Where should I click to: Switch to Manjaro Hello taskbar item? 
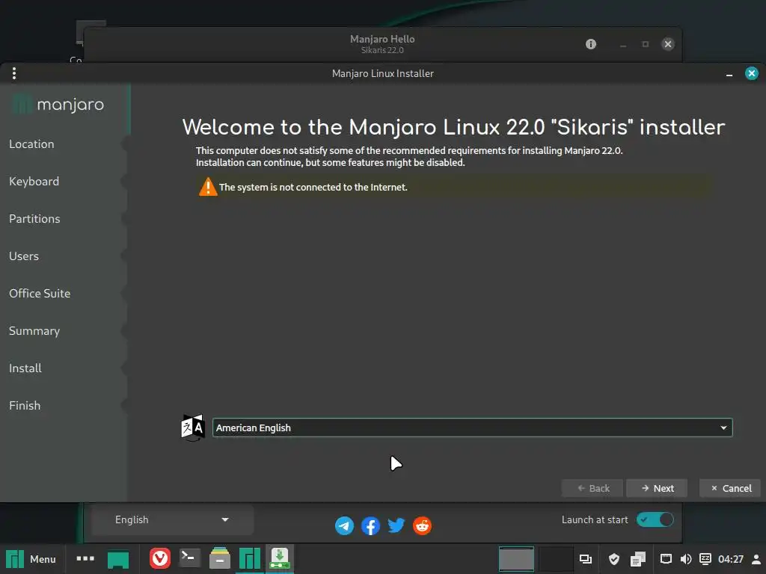pyautogui.click(x=250, y=559)
